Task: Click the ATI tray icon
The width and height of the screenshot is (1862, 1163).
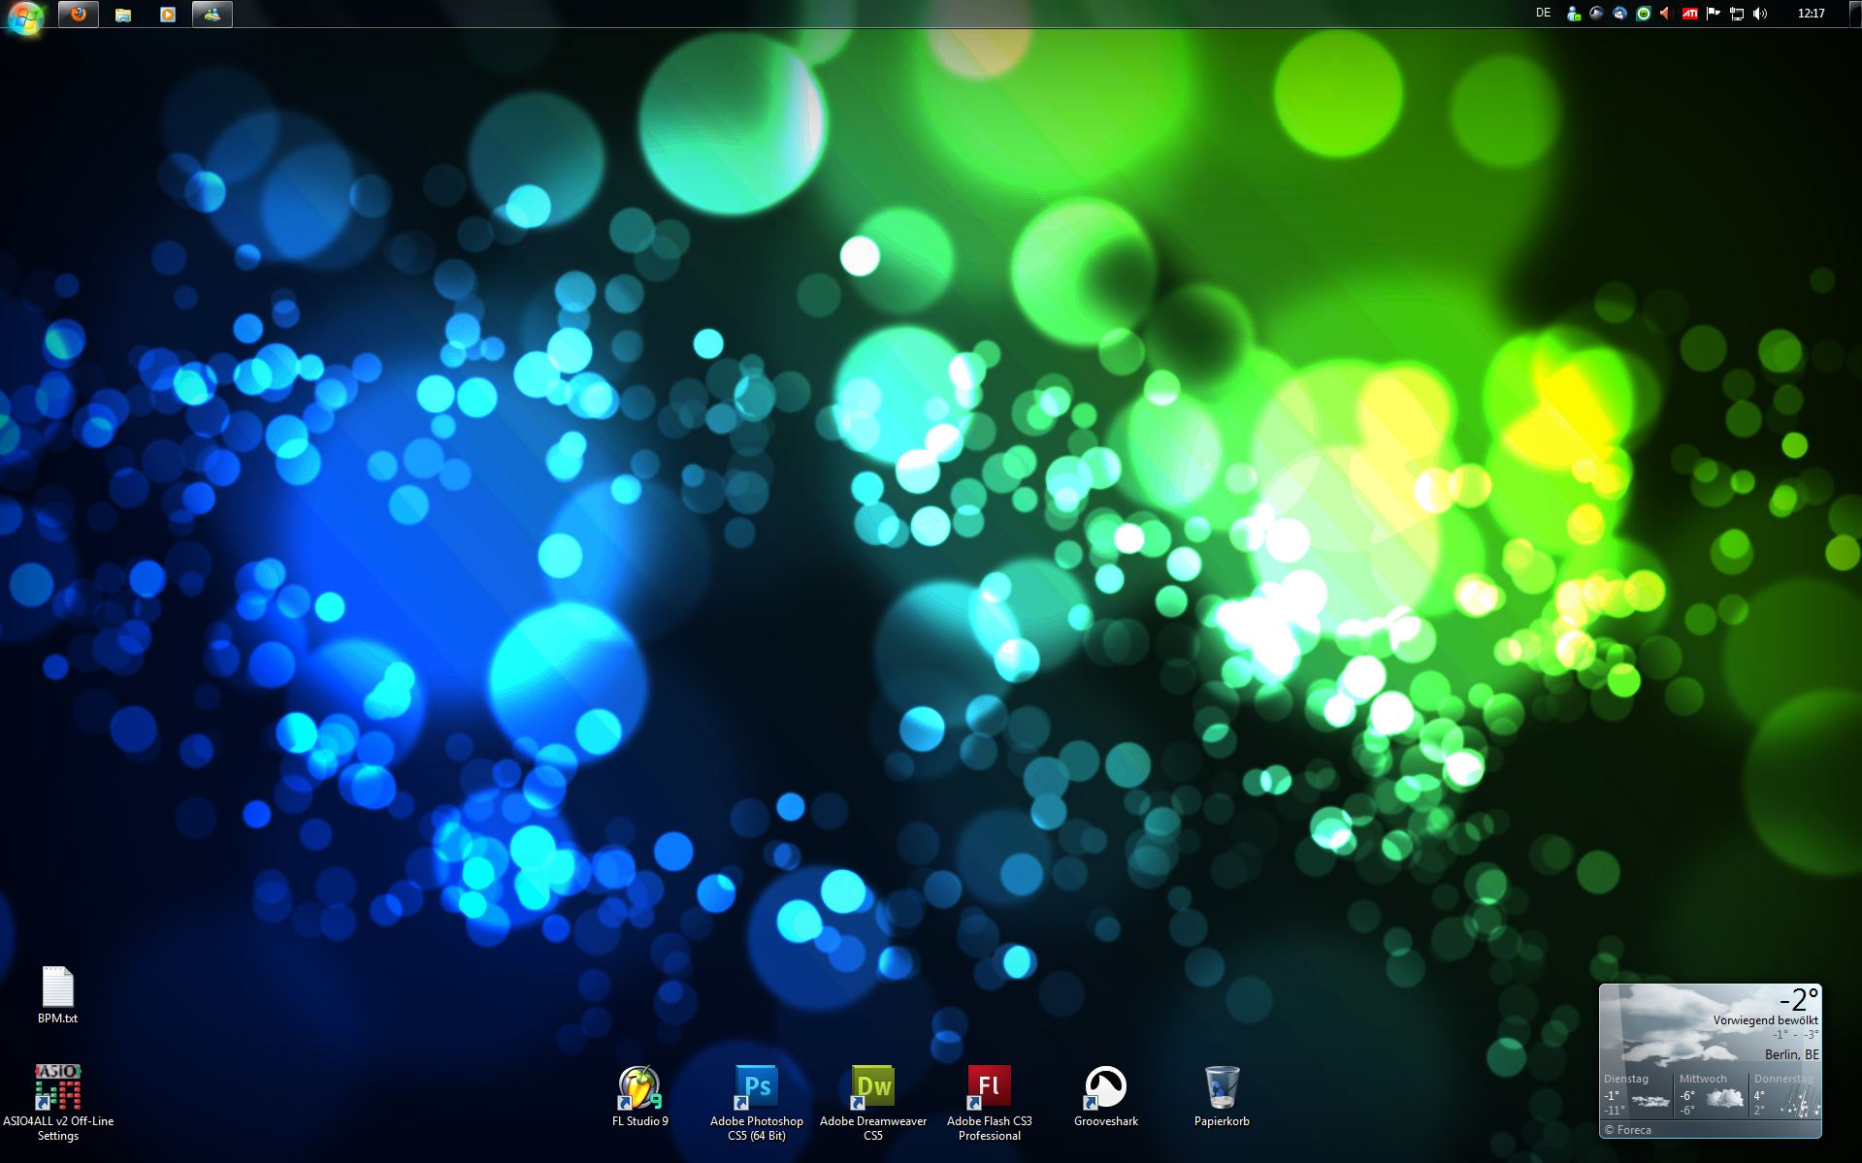Action: pyautogui.click(x=1689, y=14)
